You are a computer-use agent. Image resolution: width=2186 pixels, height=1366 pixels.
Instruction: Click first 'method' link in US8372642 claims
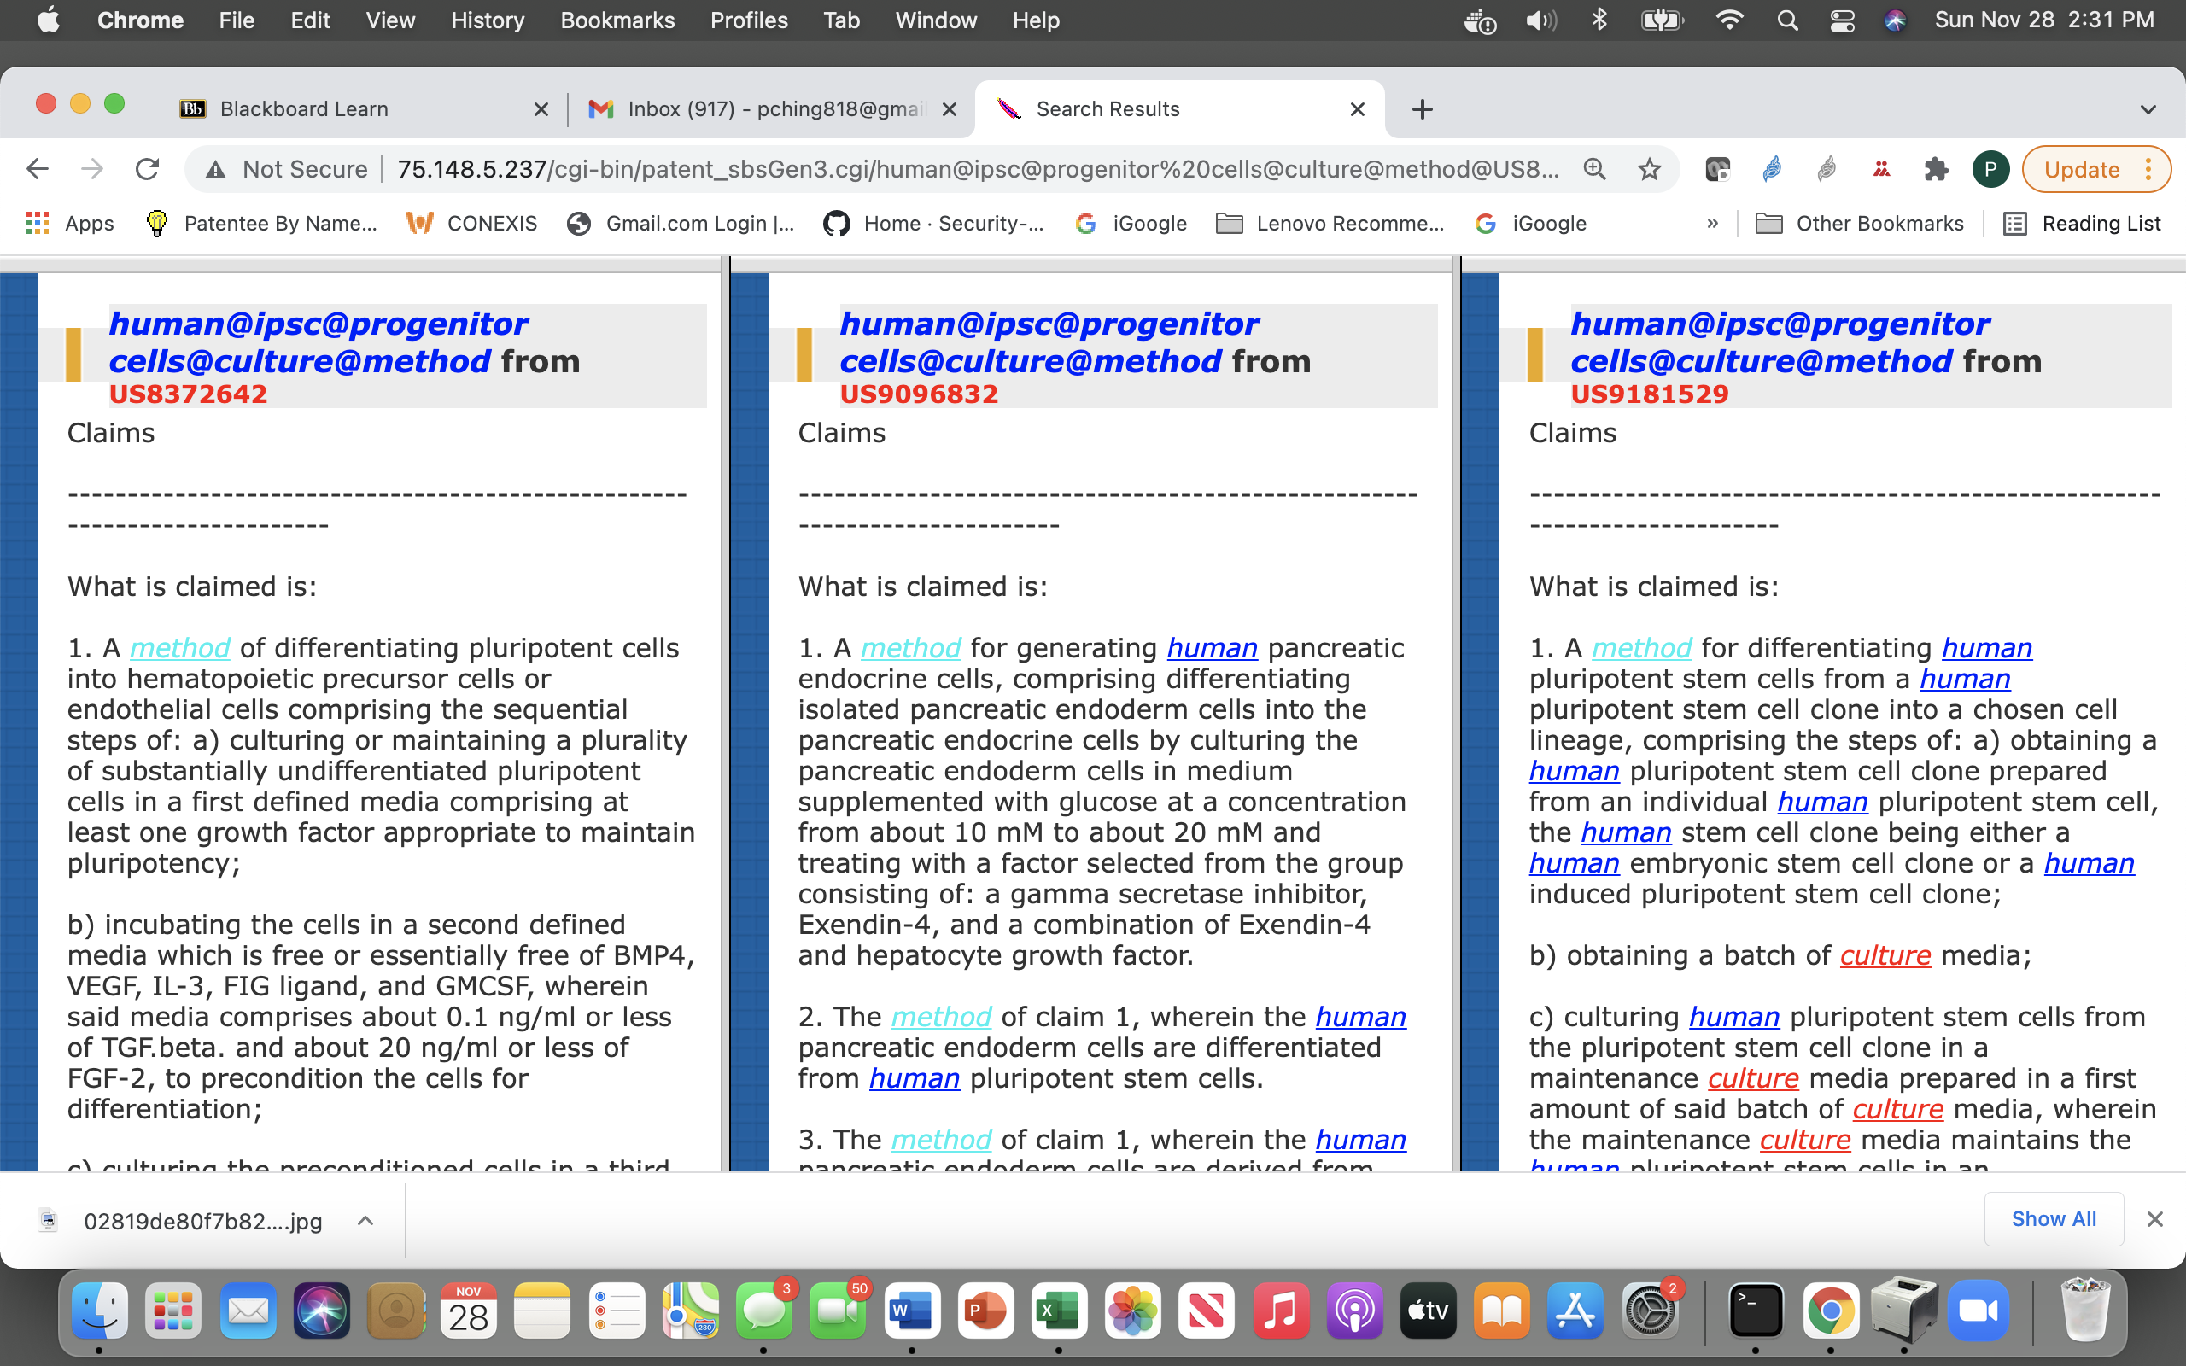coord(180,648)
